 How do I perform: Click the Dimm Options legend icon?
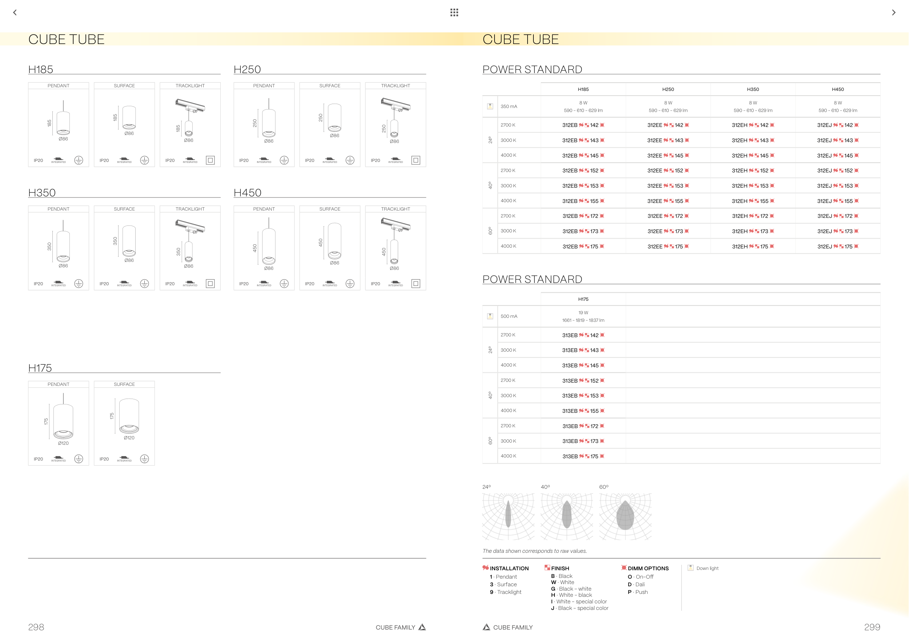(x=624, y=568)
